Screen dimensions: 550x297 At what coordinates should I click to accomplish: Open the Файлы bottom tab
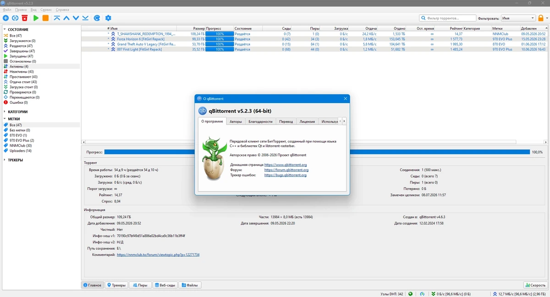point(189,285)
